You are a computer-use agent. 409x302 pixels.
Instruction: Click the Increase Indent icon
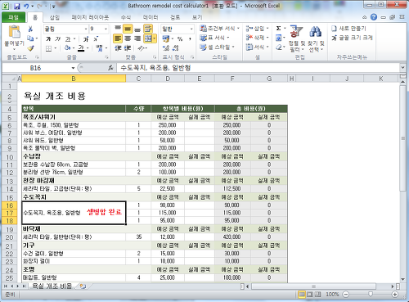point(128,48)
